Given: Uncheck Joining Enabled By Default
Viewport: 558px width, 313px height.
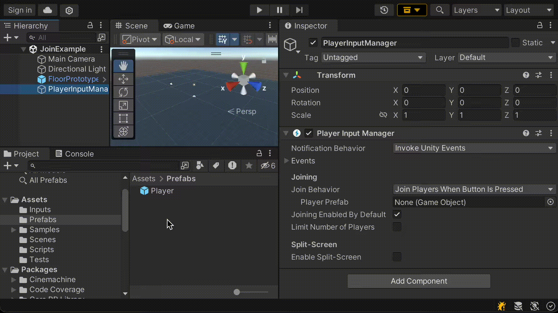Looking at the screenshot, I should 397,215.
